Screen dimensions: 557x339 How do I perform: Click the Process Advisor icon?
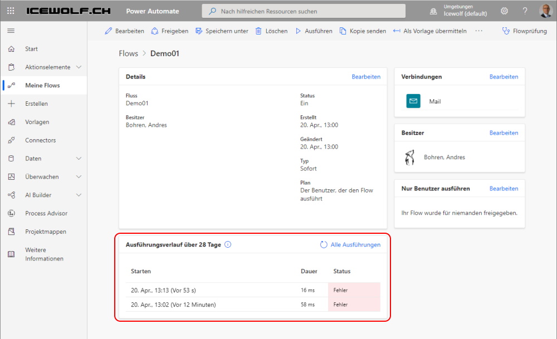[x=11, y=213]
